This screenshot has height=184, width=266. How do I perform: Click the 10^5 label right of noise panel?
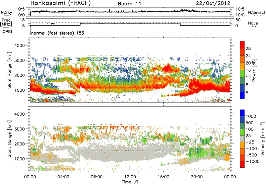[239, 9]
